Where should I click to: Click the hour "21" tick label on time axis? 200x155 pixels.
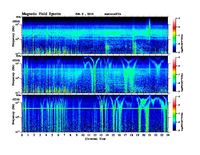[x=149, y=135]
